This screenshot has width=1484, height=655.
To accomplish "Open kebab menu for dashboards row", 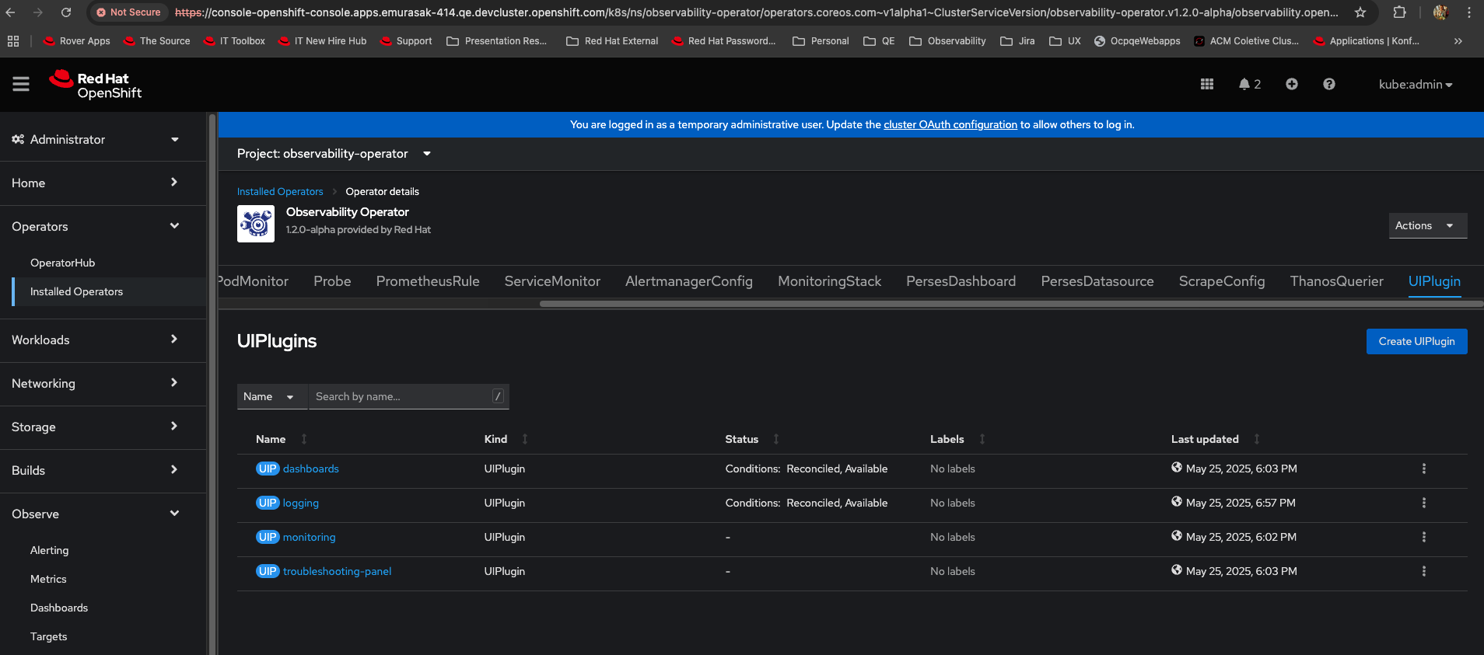I will tap(1423, 469).
